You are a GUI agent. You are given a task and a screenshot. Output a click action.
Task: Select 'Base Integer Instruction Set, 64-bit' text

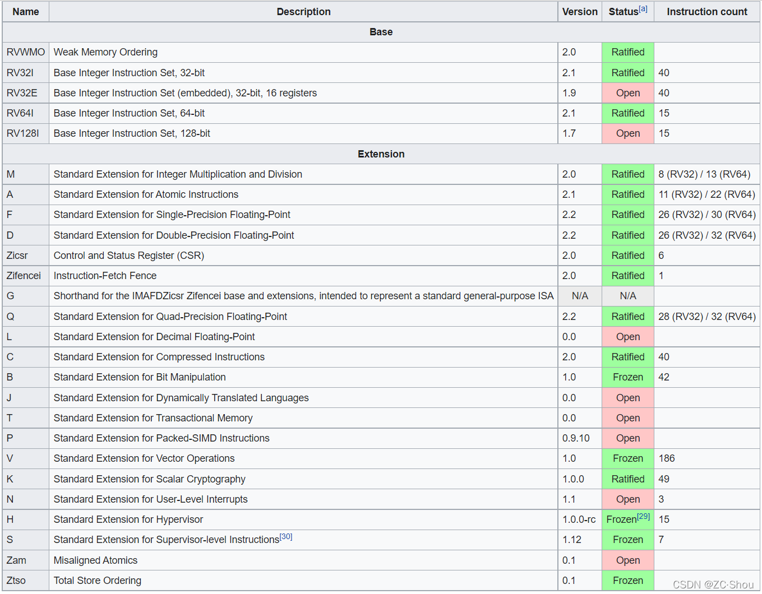pyautogui.click(x=129, y=113)
